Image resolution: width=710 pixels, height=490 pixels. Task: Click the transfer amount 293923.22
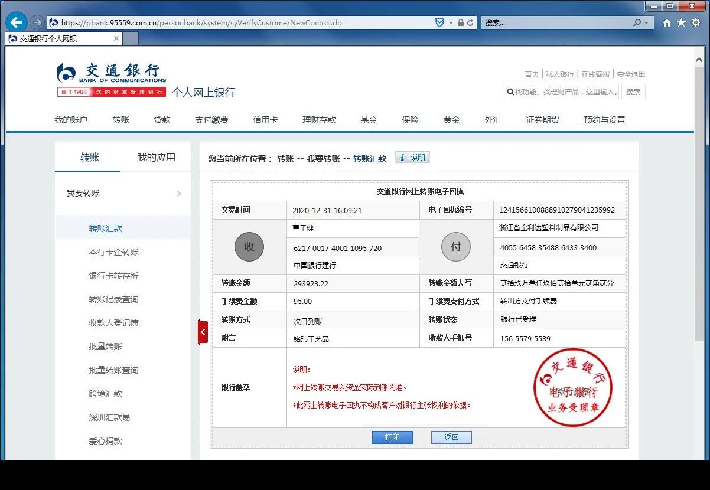pos(311,283)
